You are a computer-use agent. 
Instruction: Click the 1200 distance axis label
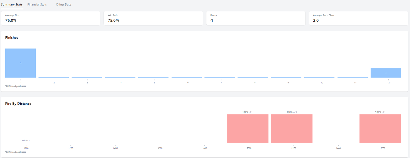pyautogui.click(x=71, y=148)
